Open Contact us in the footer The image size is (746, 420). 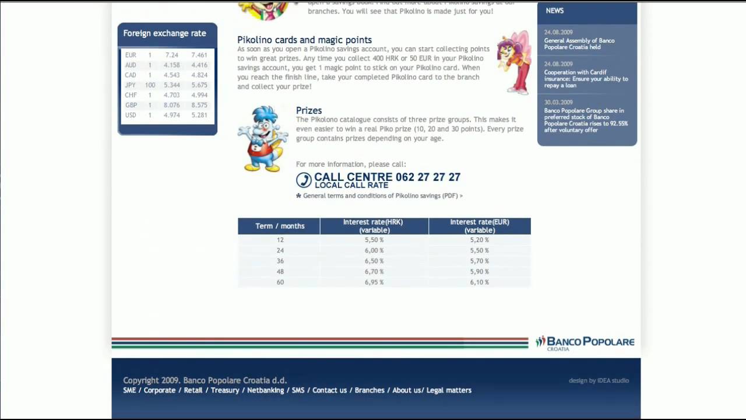tap(329, 390)
